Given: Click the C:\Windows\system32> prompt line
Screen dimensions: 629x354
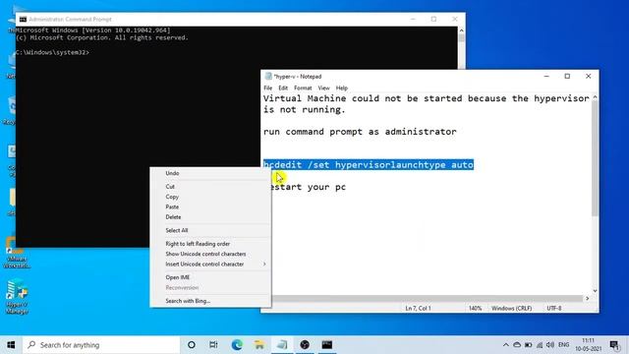Looking at the screenshot, I should (x=52, y=52).
